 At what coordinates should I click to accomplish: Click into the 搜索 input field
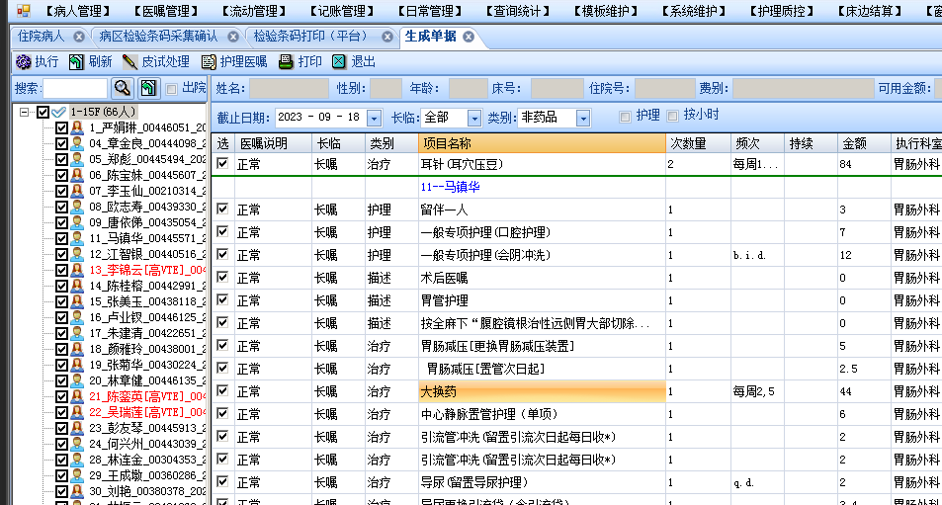(75, 89)
